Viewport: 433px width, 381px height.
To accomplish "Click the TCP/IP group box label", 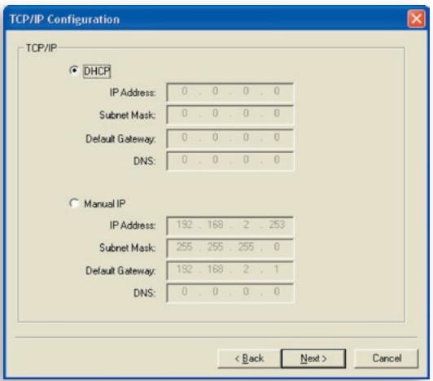I will (42, 48).
